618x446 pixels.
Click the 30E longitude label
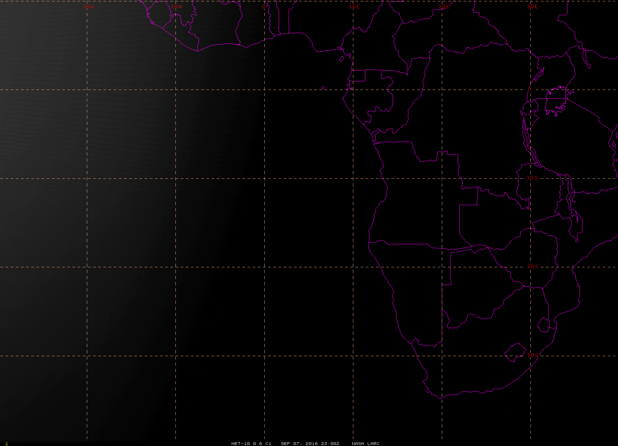[x=533, y=7]
